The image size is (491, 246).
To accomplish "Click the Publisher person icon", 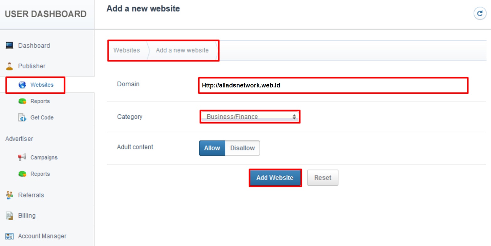I will coord(9,66).
